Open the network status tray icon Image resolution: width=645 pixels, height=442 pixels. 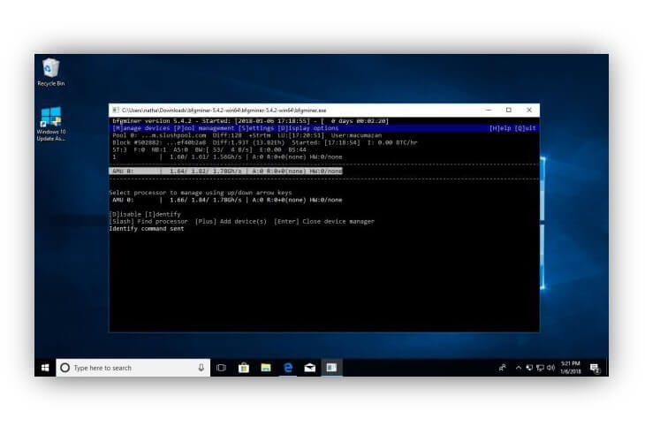(x=540, y=368)
